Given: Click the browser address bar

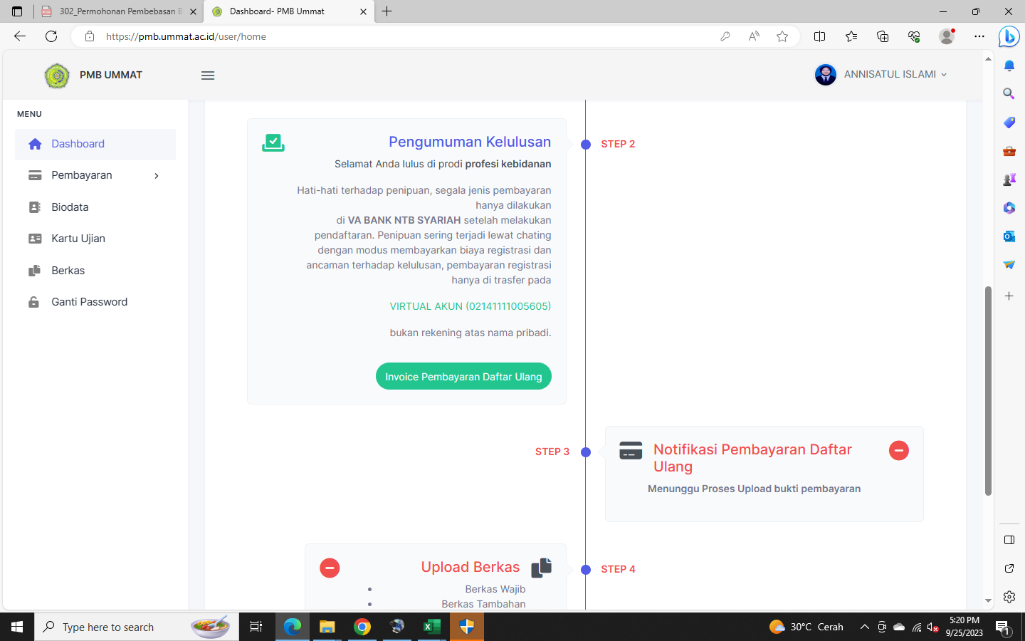Looking at the screenshot, I should pos(399,36).
